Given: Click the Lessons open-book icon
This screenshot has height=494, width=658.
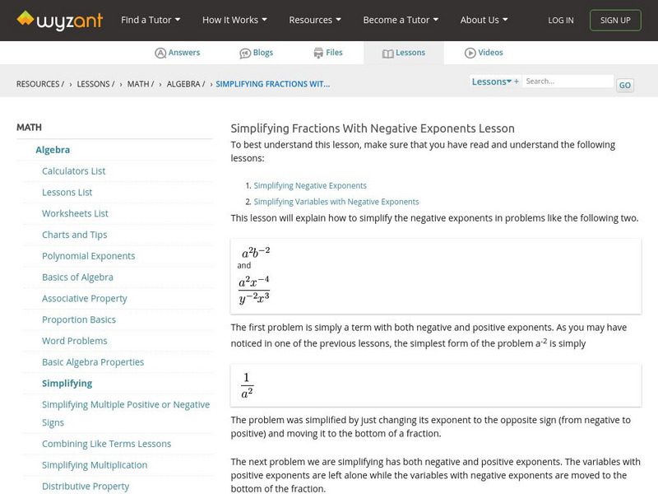Looking at the screenshot, I should coord(388,53).
